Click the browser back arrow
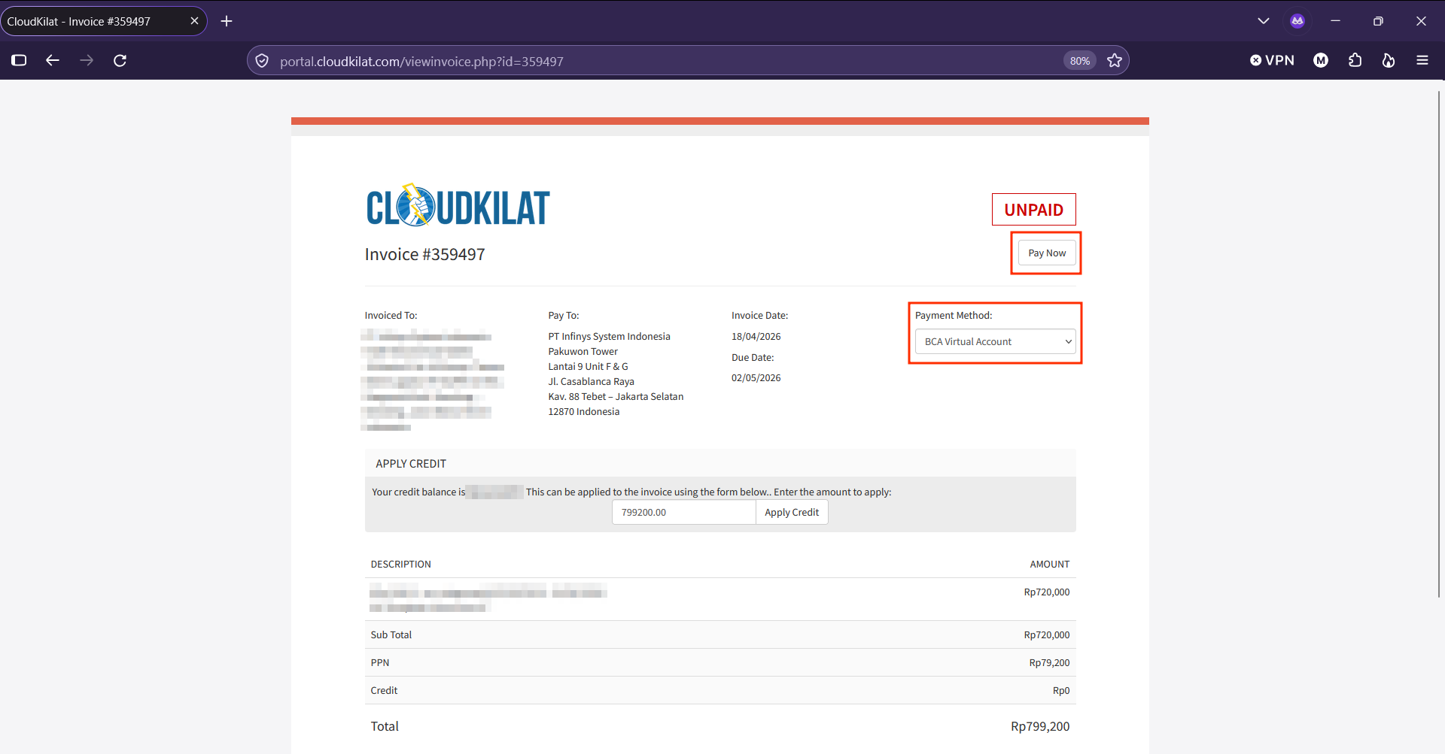Viewport: 1445px width, 754px height. click(53, 60)
